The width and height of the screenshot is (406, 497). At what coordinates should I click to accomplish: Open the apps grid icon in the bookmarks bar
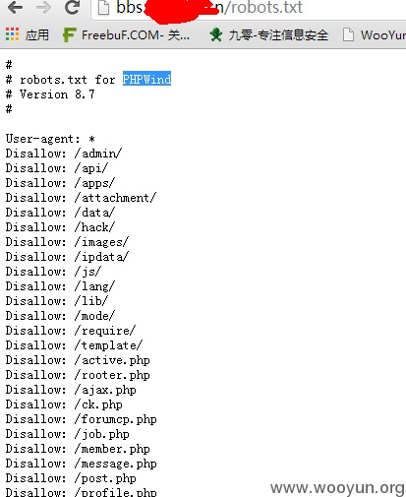point(12,34)
